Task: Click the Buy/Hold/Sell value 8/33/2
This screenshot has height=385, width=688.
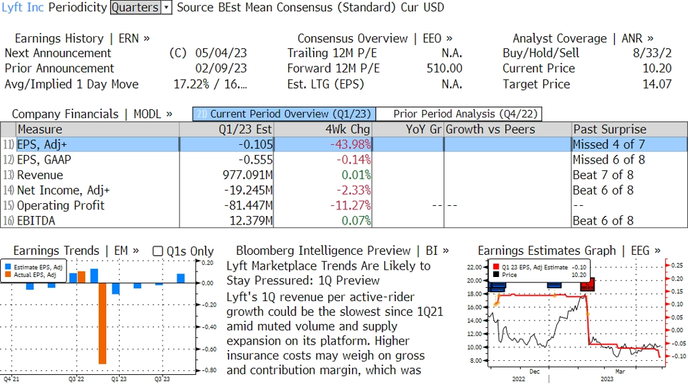Action: pyautogui.click(x=652, y=53)
